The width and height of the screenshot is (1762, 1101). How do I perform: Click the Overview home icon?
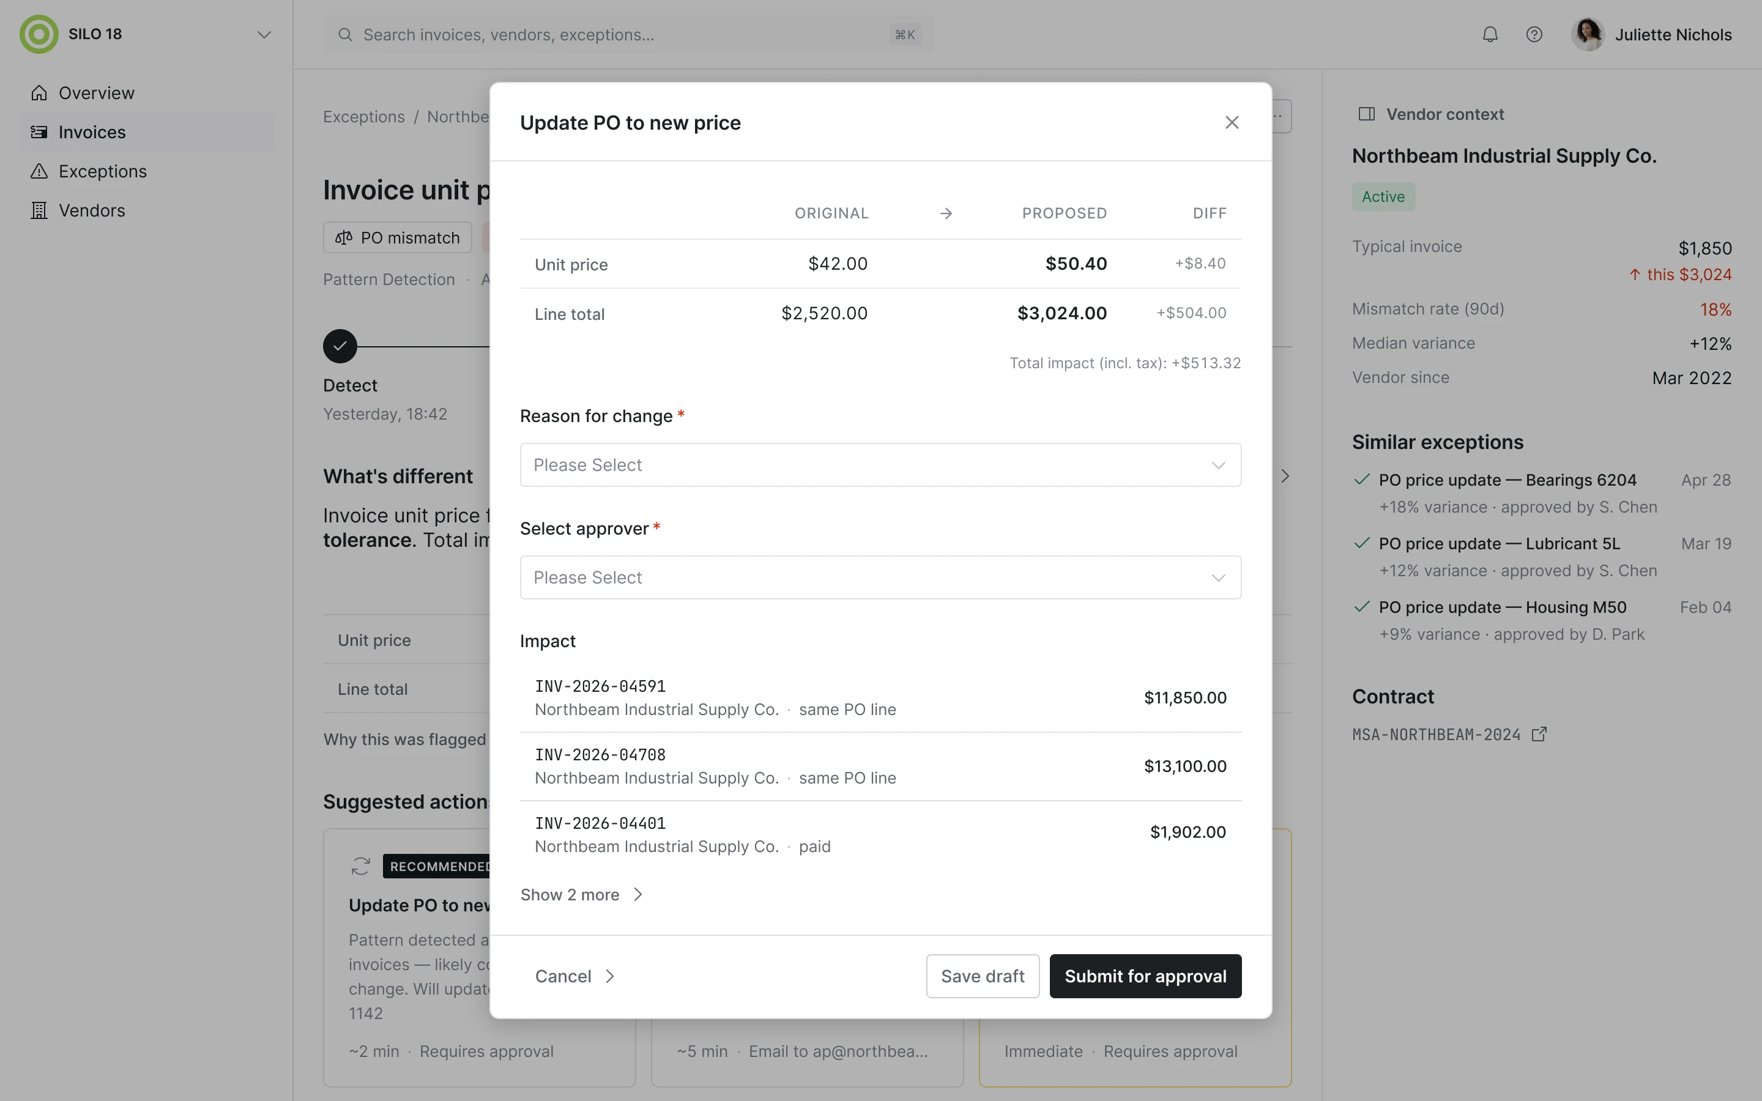[x=39, y=93]
